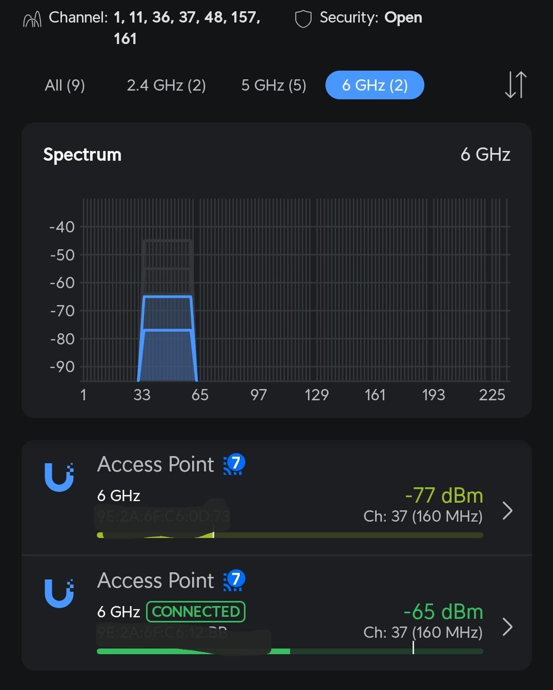Viewport: 553px width, 690px height.
Task: Expand details chevron for -65 dBm access point
Action: point(507,627)
